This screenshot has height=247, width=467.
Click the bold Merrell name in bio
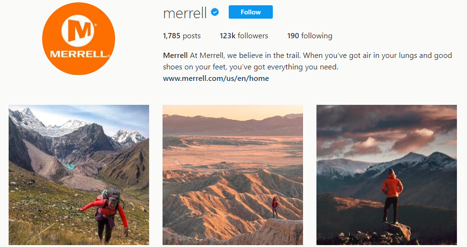pos(175,56)
